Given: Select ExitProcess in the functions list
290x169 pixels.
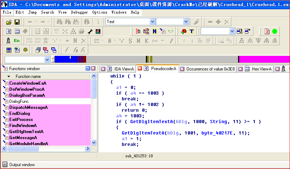Looking at the screenshot, I should click(x=46, y=120).
